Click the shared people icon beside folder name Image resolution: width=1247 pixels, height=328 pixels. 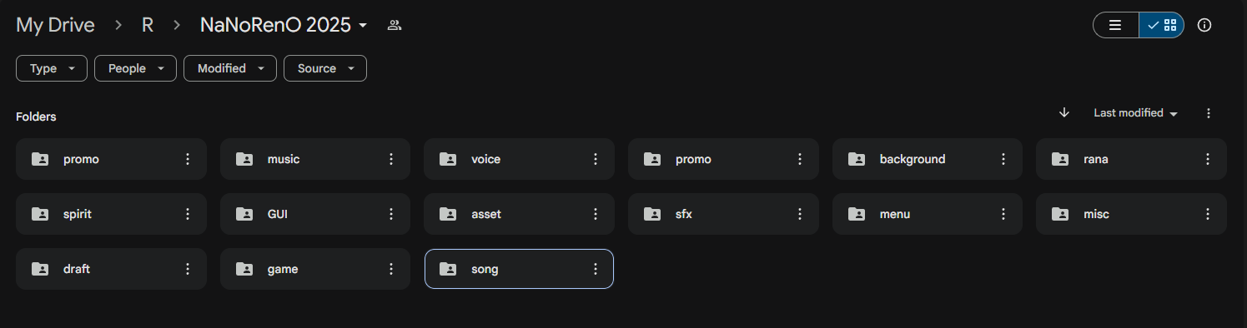click(x=395, y=25)
